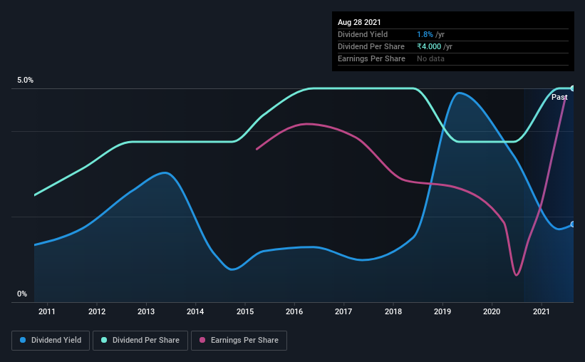This screenshot has height=362, width=585.
Task: Click the ₹4.000 dividend per share value
Action: point(429,46)
